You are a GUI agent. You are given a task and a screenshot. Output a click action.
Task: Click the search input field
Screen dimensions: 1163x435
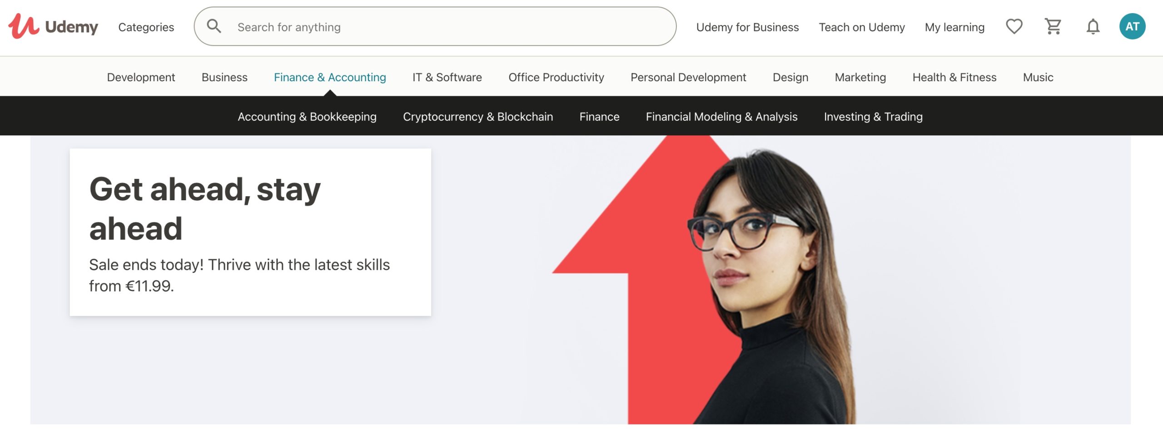409,27
